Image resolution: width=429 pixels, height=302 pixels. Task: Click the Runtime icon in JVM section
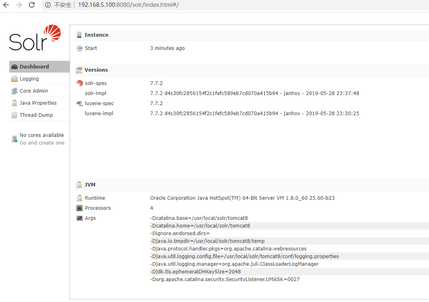pos(79,198)
